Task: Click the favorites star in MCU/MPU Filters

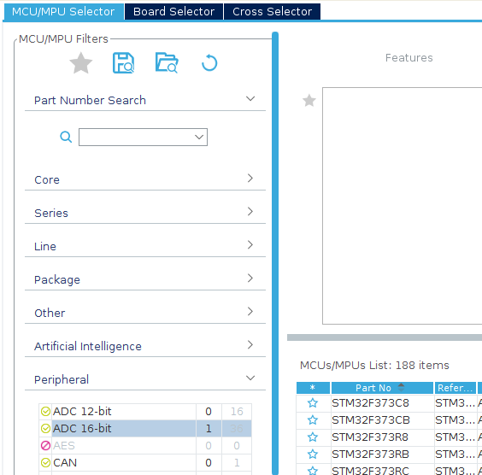Action: coord(81,63)
